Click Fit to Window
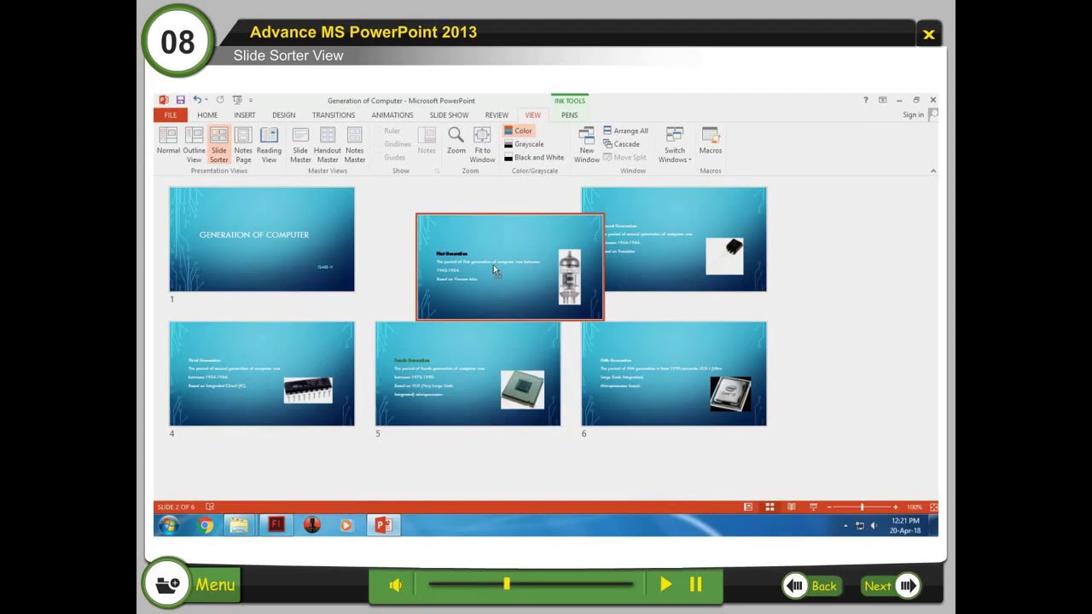The width and height of the screenshot is (1092, 614). pos(482,144)
